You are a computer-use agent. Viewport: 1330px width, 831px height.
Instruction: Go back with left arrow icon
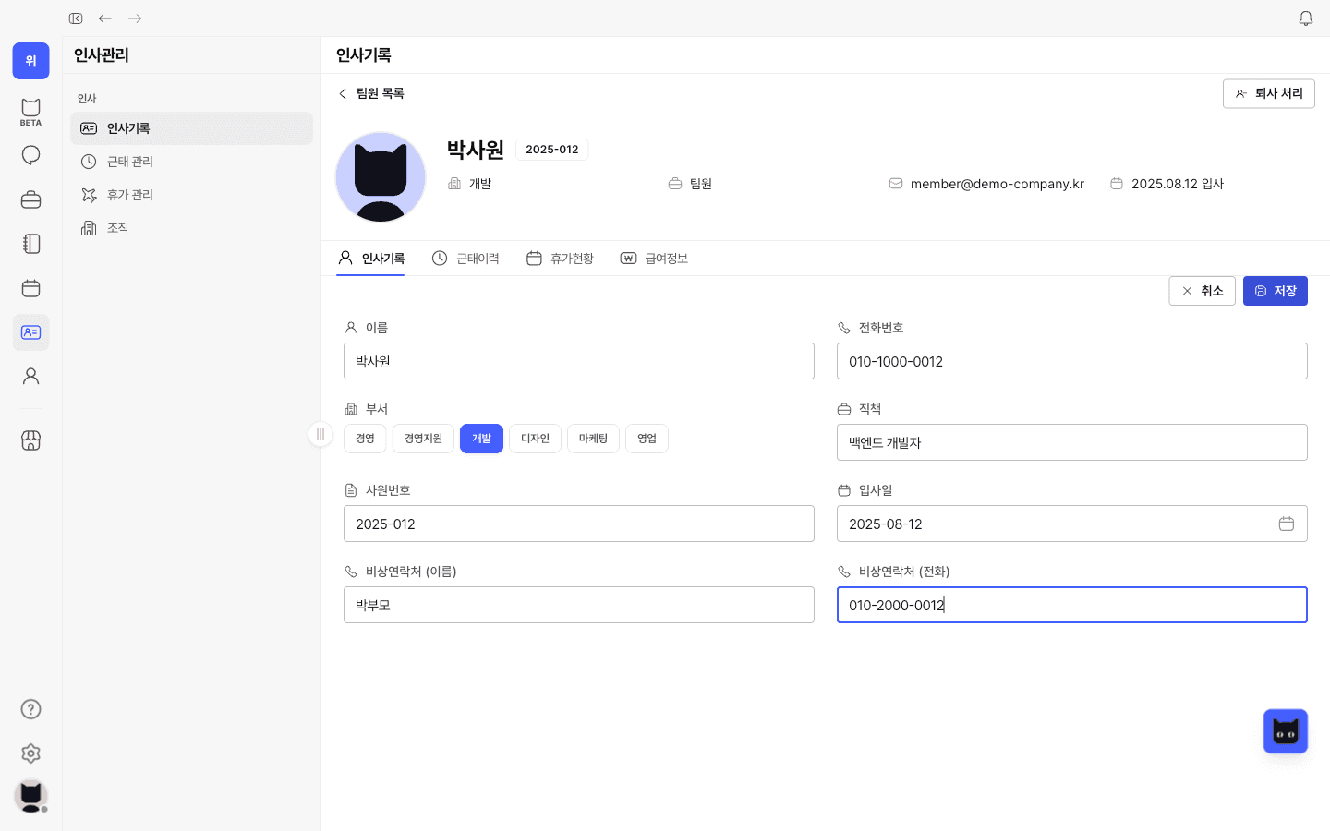click(x=105, y=18)
